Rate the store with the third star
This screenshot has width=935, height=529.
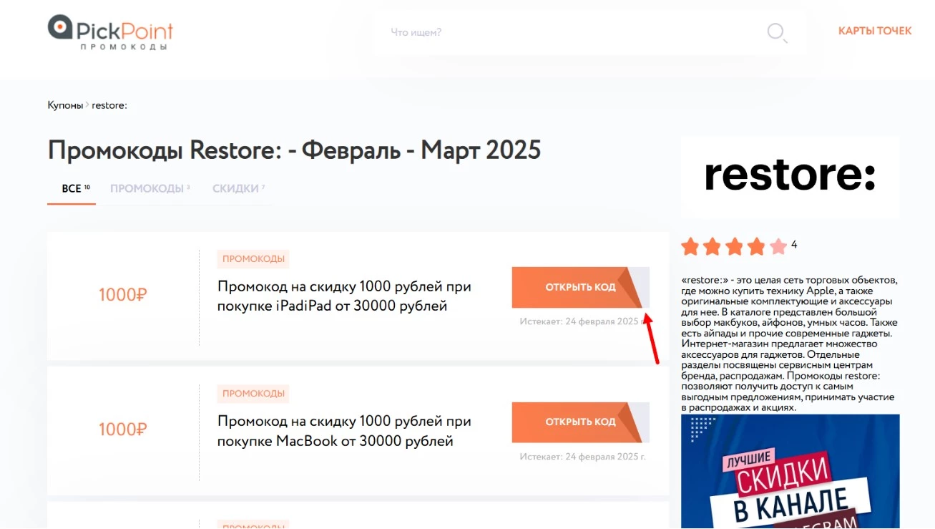tap(735, 247)
